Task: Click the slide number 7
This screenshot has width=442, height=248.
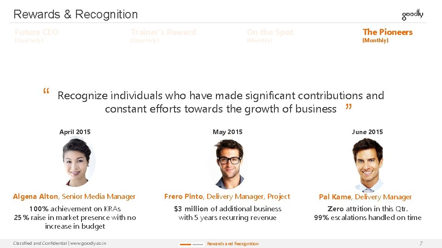Action: [x=420, y=243]
